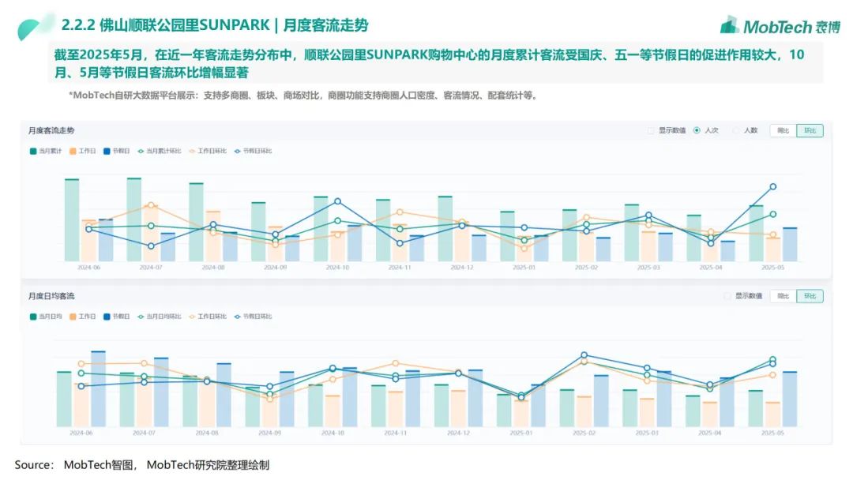Image resolution: width=853 pixels, height=480 pixels.
Task: Toggle the 当月累计 legend series
Action: point(46,151)
